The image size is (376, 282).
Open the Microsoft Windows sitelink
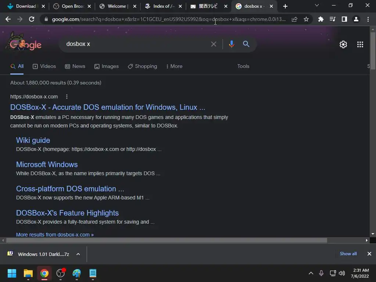click(x=47, y=164)
